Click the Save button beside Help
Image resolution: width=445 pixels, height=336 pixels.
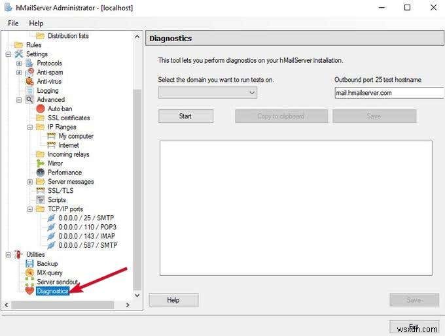(x=414, y=300)
